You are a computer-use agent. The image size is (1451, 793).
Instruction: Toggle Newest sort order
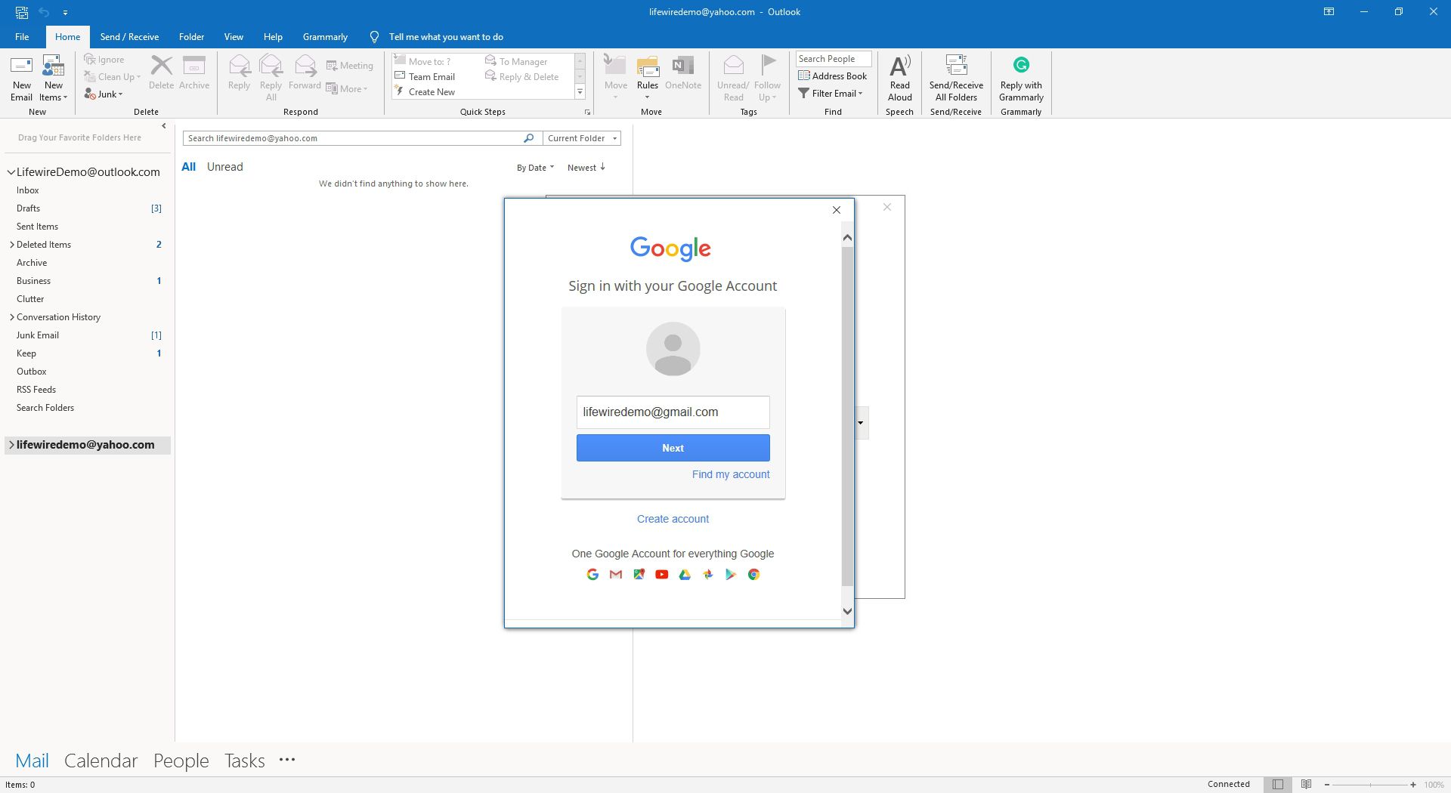[586, 168]
